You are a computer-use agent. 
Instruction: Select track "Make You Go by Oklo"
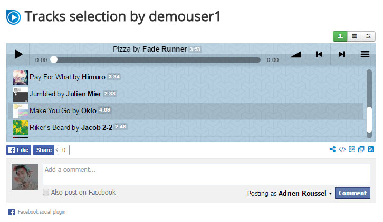click(x=63, y=110)
